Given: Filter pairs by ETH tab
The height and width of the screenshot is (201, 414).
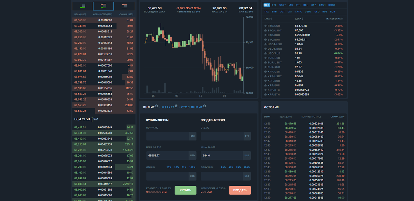Looking at the screenshot, I should (x=298, y=5).
